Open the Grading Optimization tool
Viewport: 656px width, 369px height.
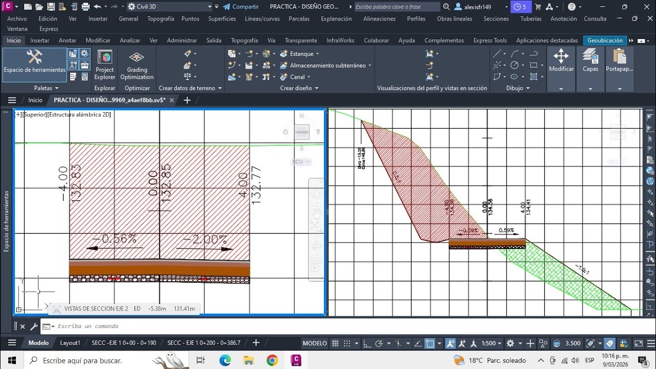click(x=137, y=65)
